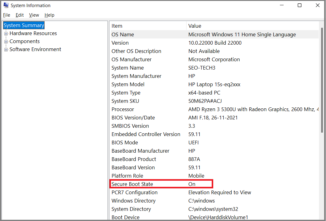Click value HP Laptop 15s-eq2xxx

214,84
